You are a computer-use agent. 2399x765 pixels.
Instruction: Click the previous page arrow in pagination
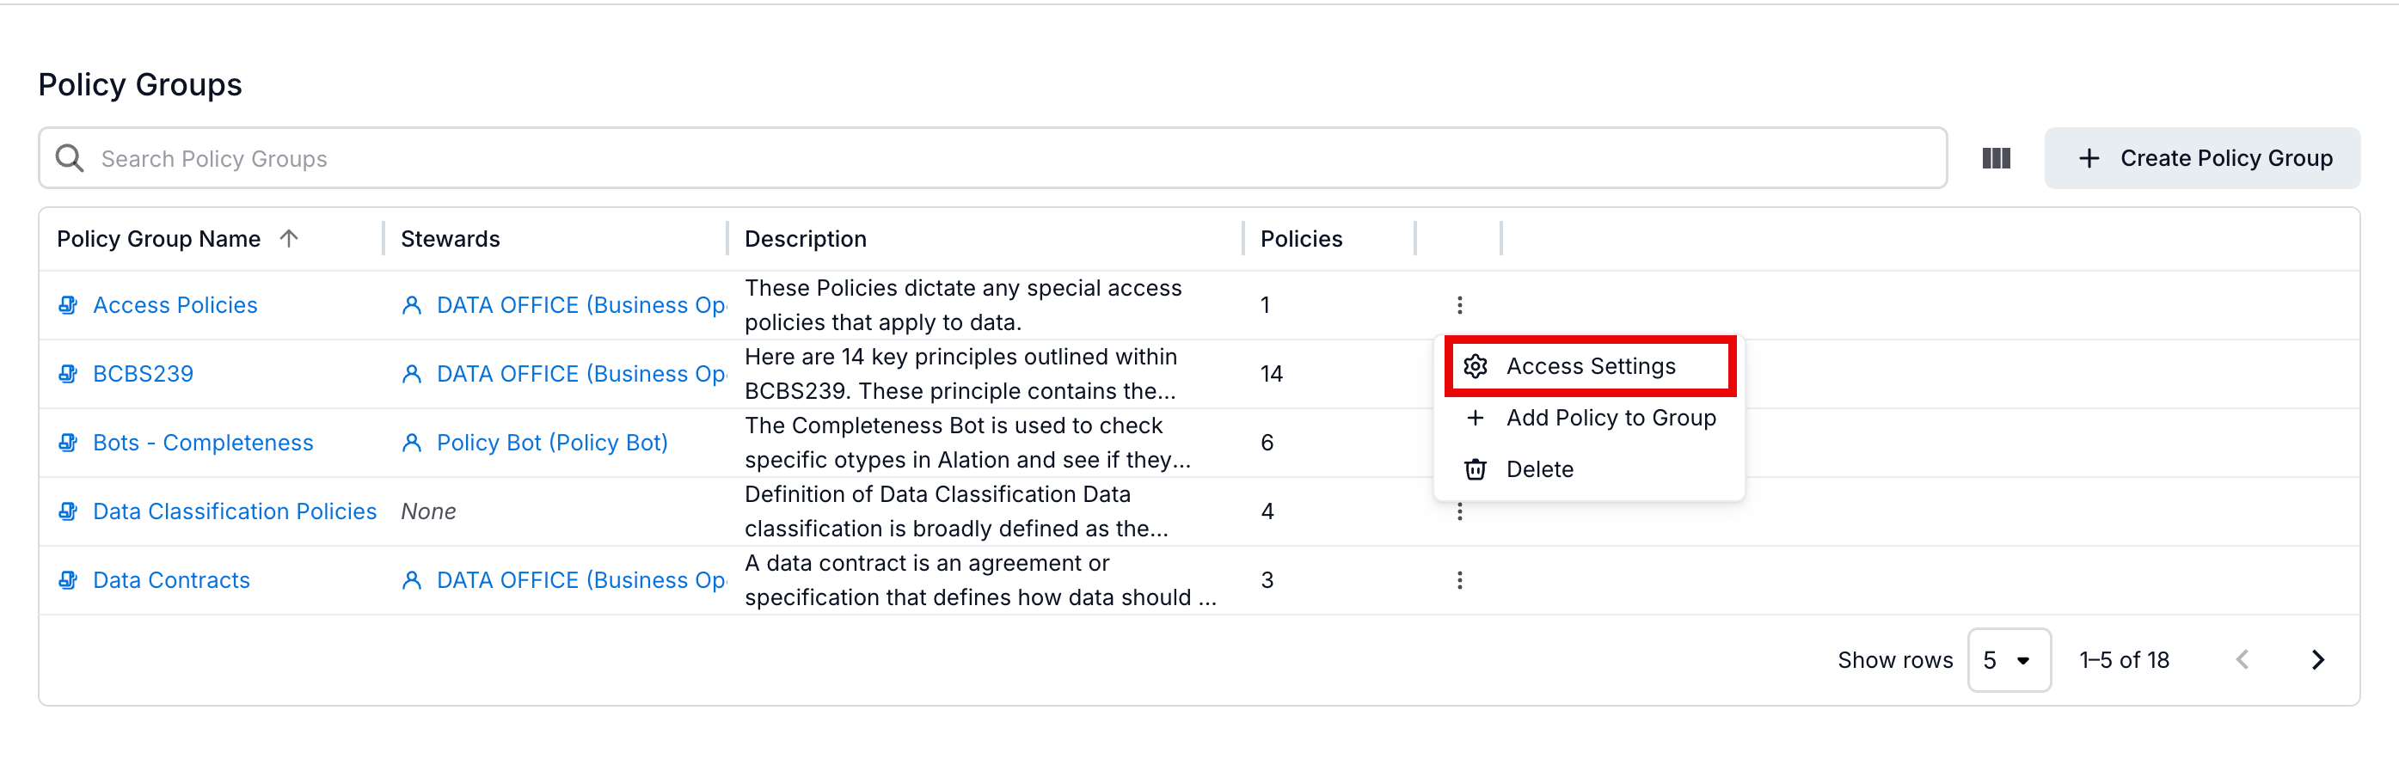pos(2243,660)
